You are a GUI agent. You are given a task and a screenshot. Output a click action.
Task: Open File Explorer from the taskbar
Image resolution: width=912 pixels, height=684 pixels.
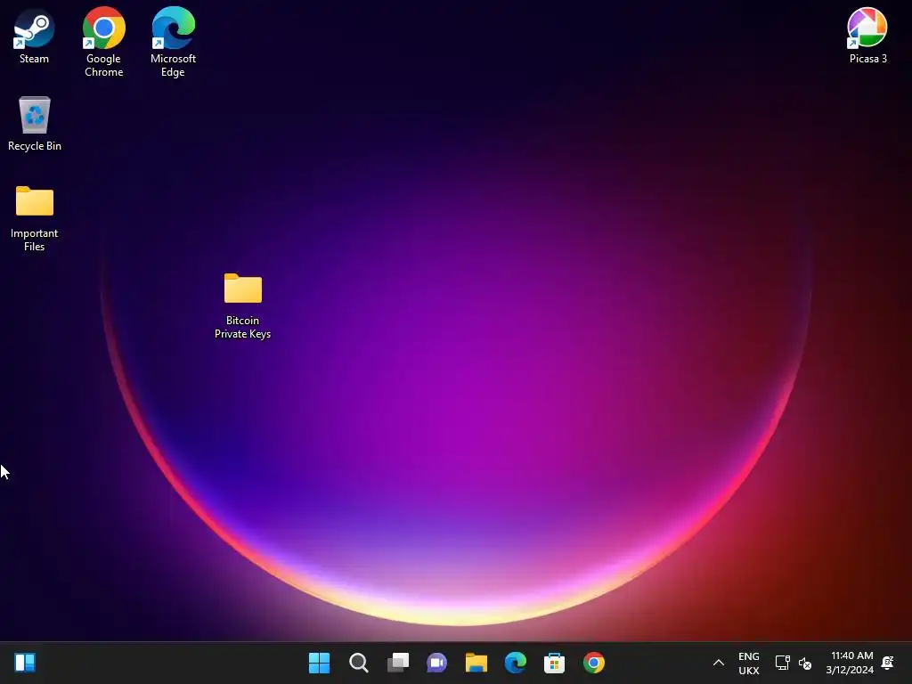click(x=476, y=663)
